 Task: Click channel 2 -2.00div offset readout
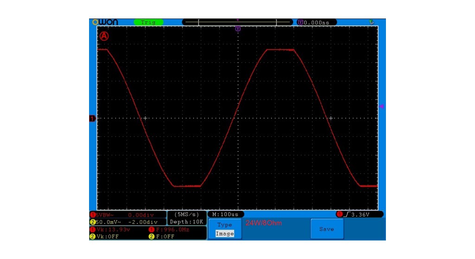coord(143,222)
